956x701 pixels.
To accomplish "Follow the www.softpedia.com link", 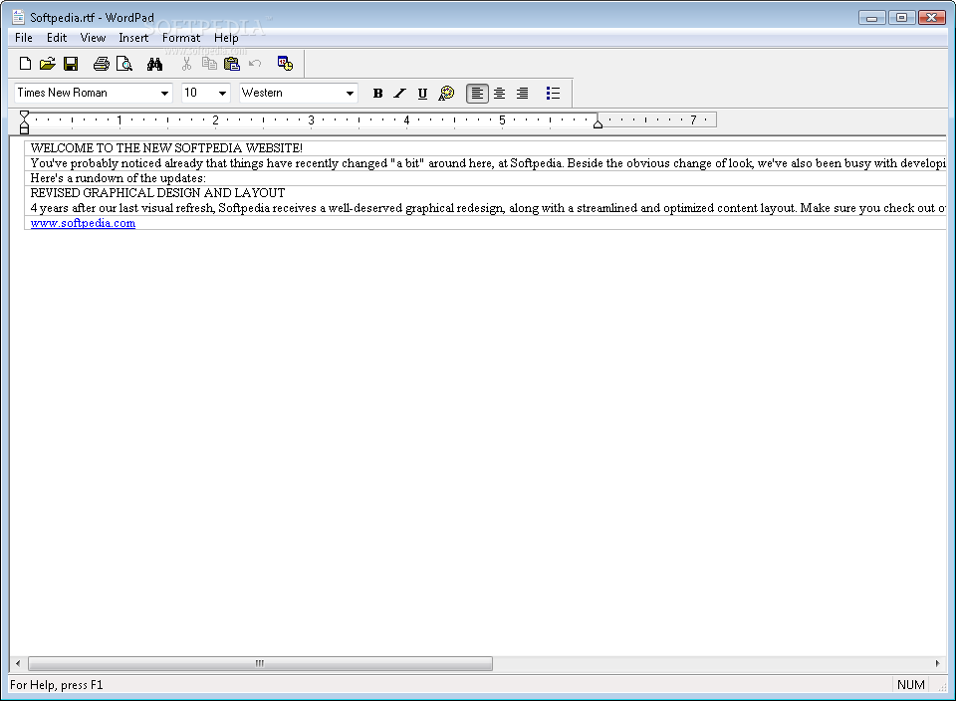I will pyautogui.click(x=83, y=223).
